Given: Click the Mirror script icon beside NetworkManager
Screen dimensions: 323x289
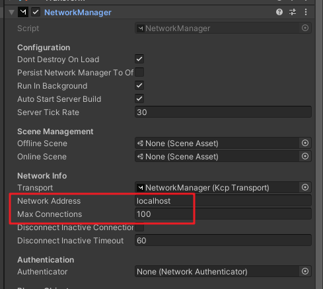Looking at the screenshot, I should point(23,12).
